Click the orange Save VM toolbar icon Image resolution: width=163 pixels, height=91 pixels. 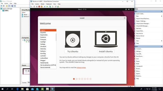42,7
